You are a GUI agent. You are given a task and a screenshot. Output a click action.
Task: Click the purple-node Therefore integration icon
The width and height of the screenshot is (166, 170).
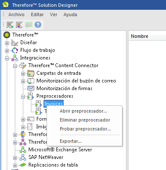pos(23,142)
